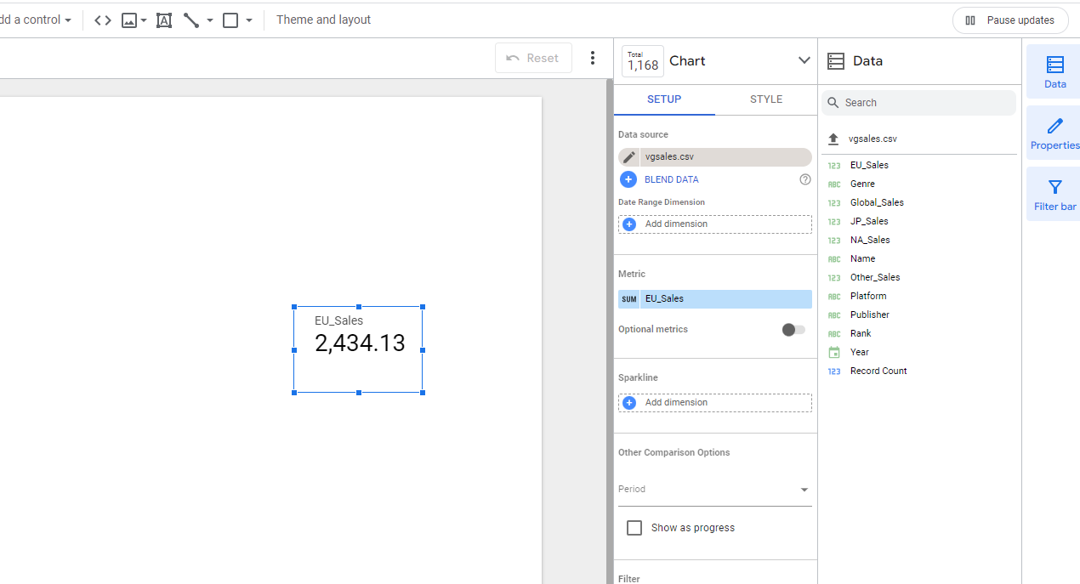This screenshot has width=1080, height=584.
Task: Expand the Chart type dropdown chevron
Action: (x=804, y=60)
